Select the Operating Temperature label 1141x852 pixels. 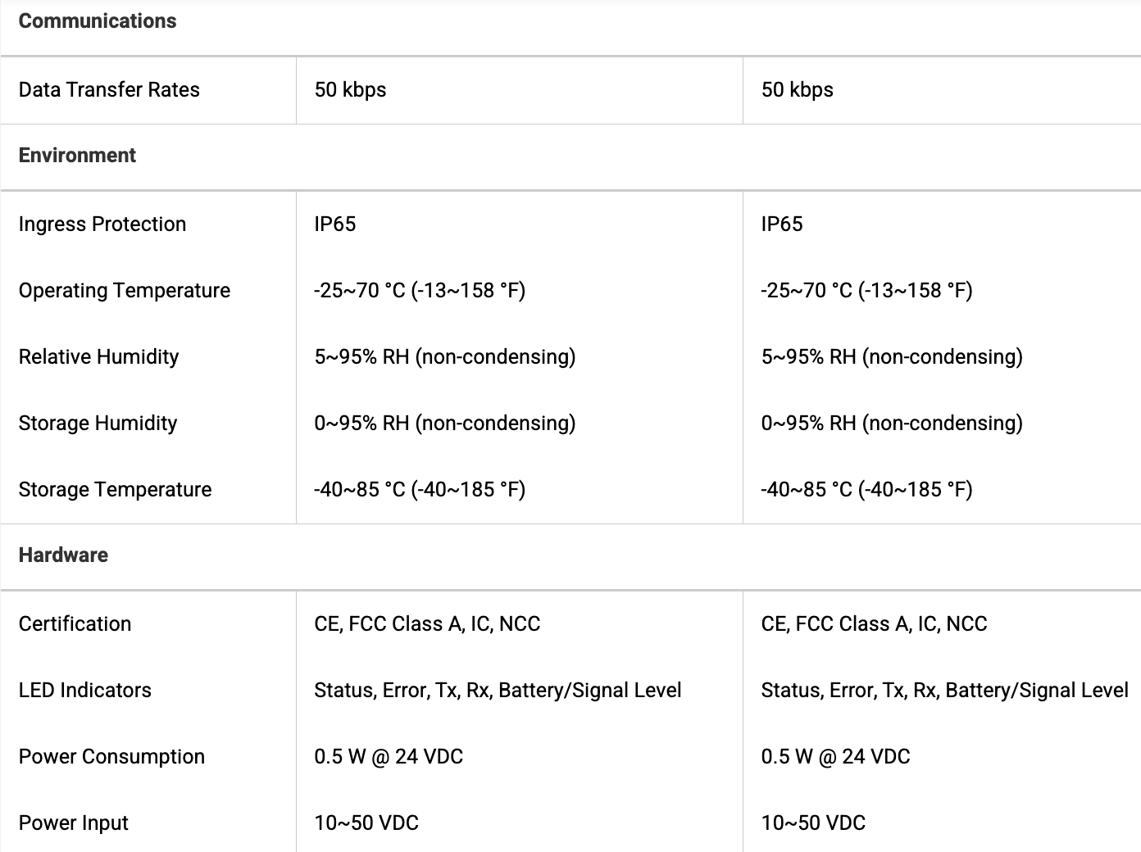point(125,291)
